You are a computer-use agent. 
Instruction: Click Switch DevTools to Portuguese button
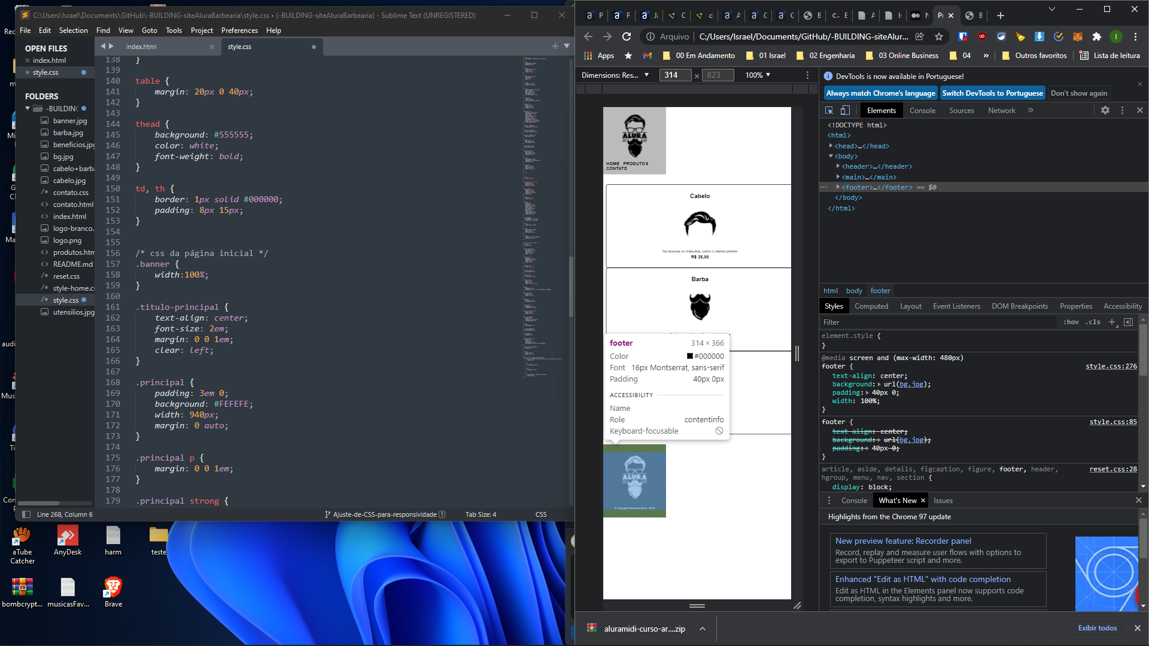tap(992, 93)
